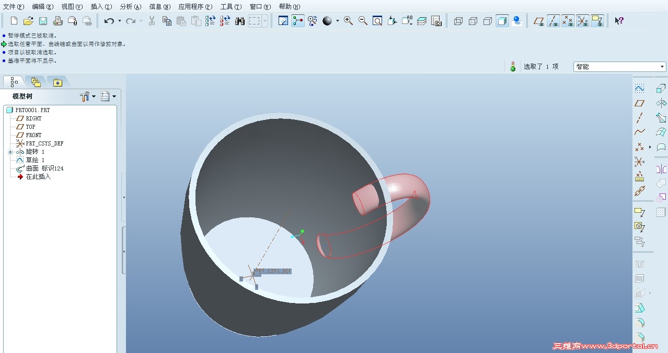Open the find tool binoculars icon
The image size is (668, 353).
(x=240, y=21)
